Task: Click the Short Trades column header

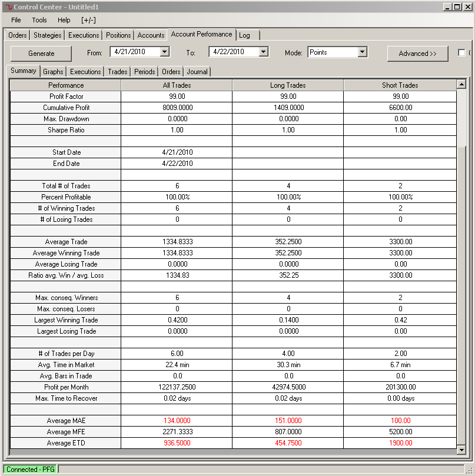Action: (400, 85)
